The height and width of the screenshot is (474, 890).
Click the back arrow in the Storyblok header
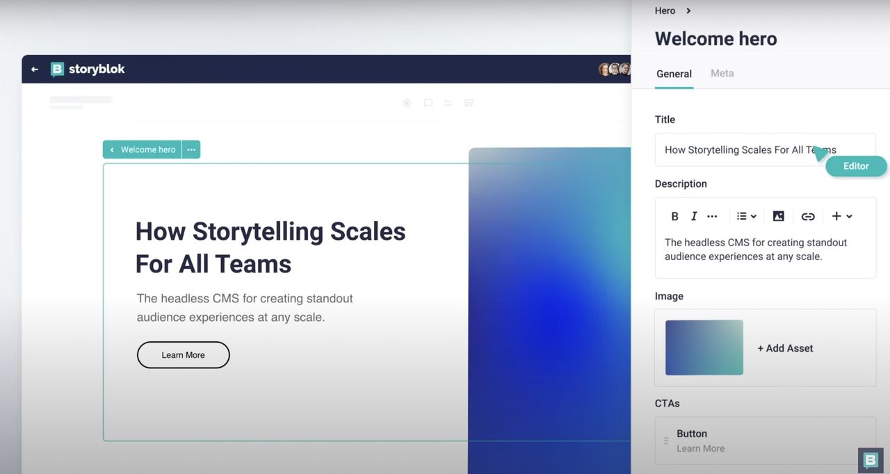[x=35, y=70]
